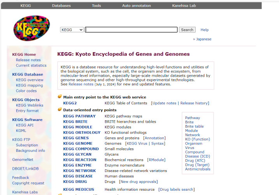
Task: Open Release notes in the sidebar
Action: pos(28,60)
